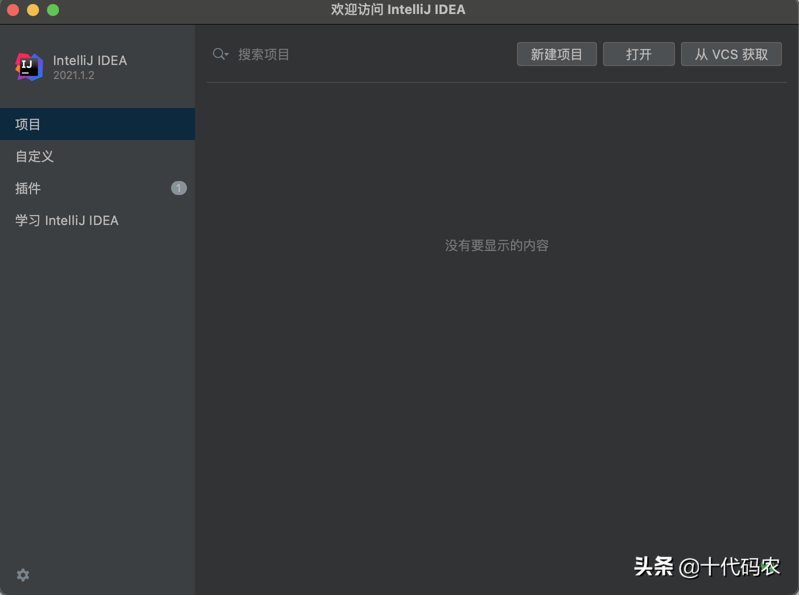Open 学习 IntelliJ IDEA section

pyautogui.click(x=97, y=220)
